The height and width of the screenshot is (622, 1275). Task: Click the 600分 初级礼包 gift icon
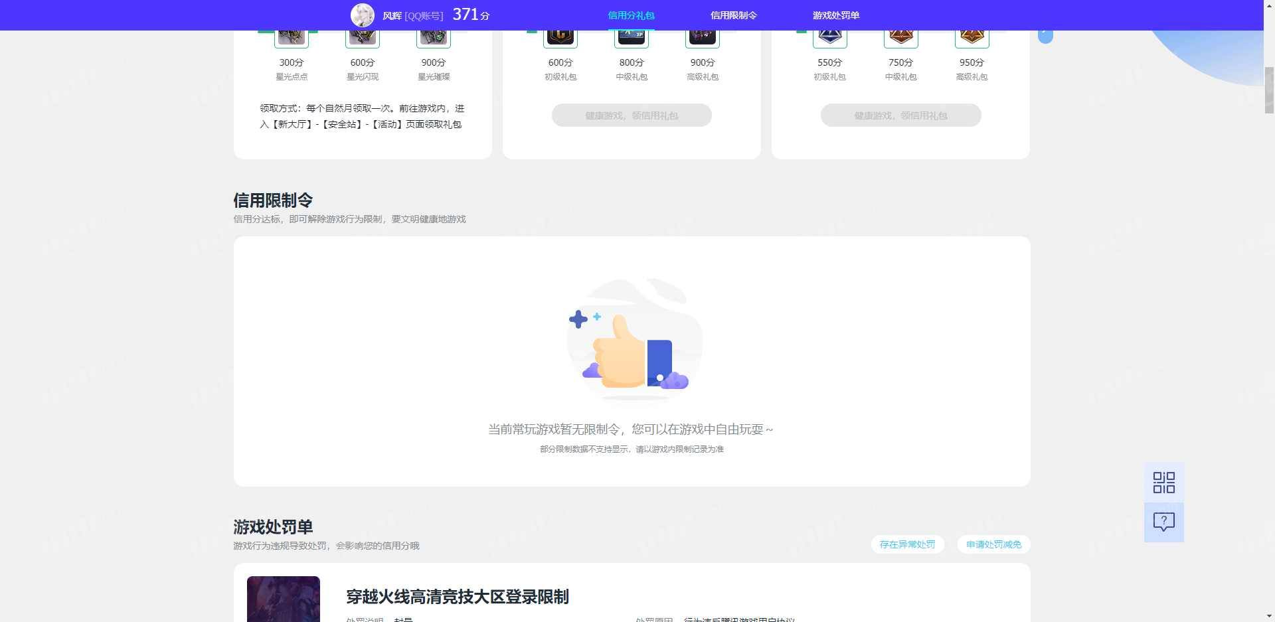[x=560, y=39]
